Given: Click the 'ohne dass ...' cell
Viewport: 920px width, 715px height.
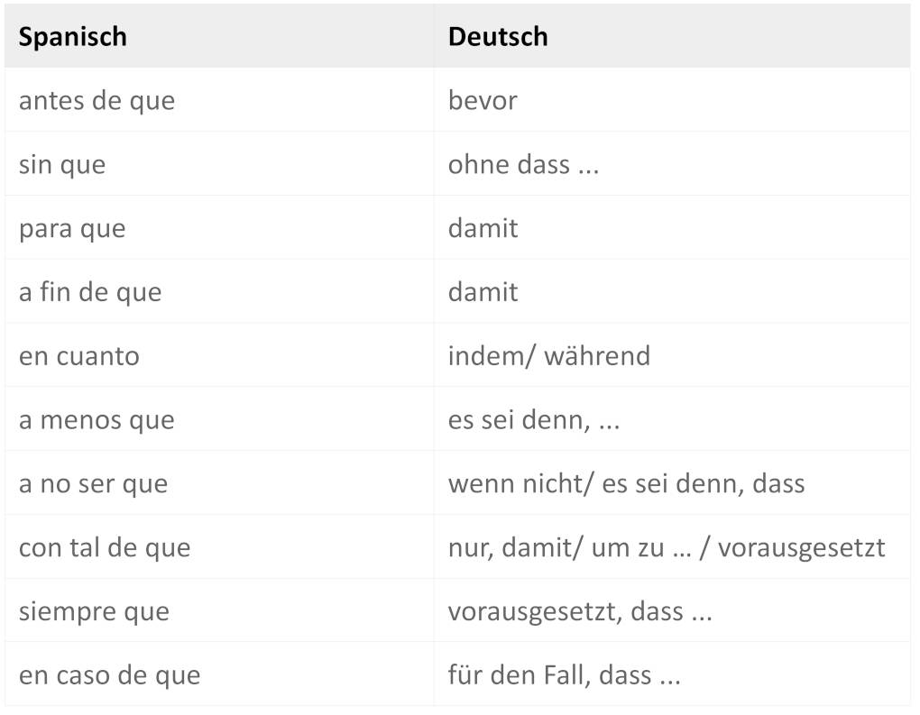Looking at the screenshot, I should coord(523,164).
